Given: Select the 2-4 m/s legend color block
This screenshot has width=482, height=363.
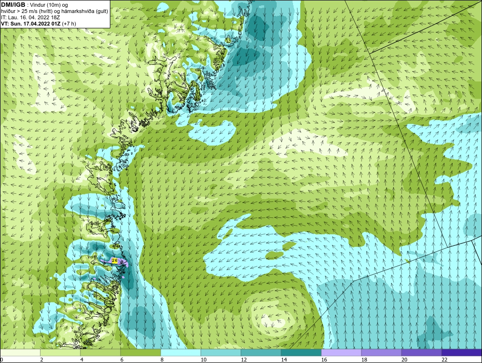Looking at the screenshot, I should (x=60, y=352).
